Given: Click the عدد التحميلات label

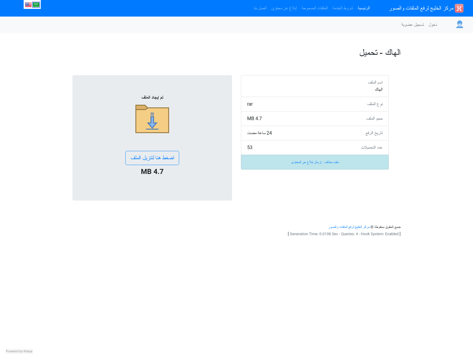Looking at the screenshot, I should 372,148.
